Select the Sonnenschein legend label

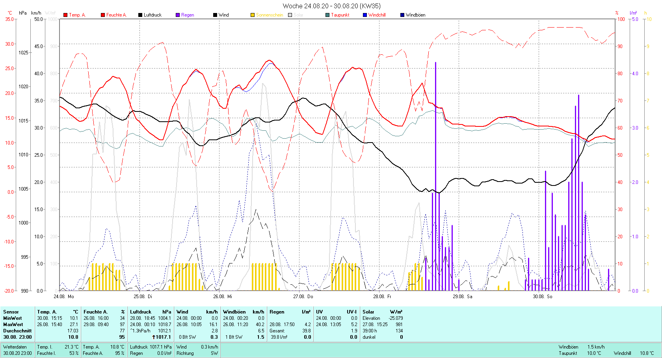[270, 15]
